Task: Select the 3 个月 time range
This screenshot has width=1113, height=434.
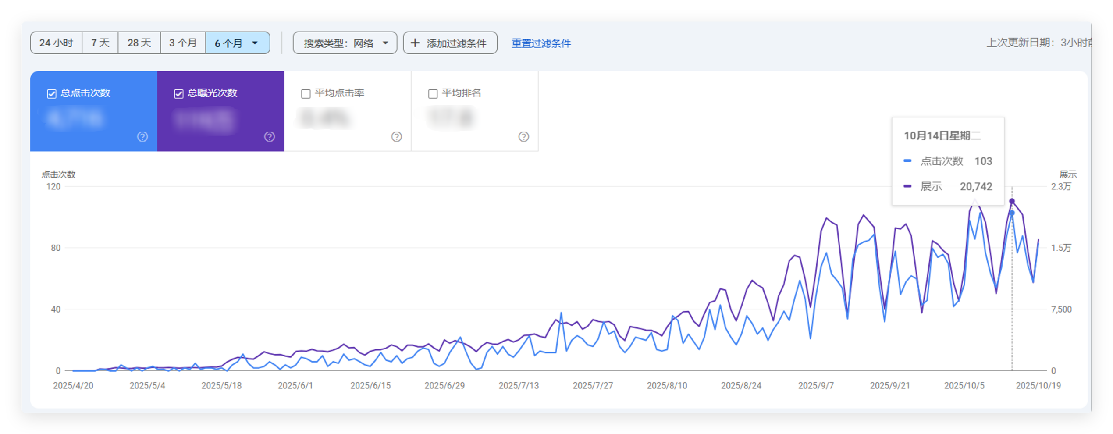Action: (x=183, y=43)
